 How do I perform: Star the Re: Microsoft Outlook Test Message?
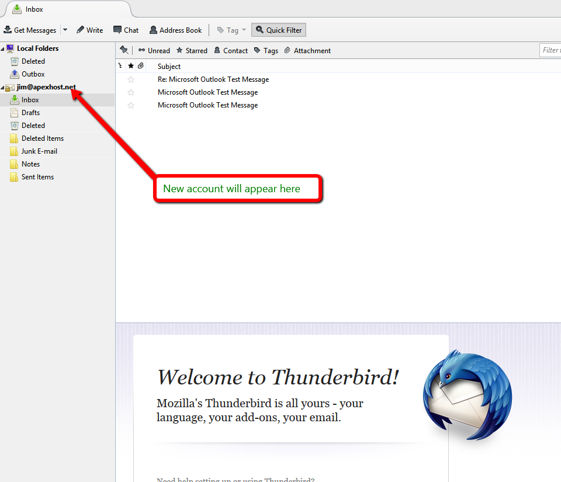click(x=131, y=79)
